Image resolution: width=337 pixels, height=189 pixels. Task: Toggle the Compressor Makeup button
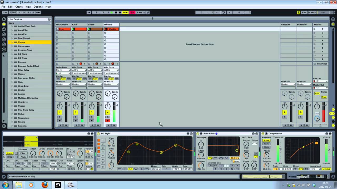point(326,169)
